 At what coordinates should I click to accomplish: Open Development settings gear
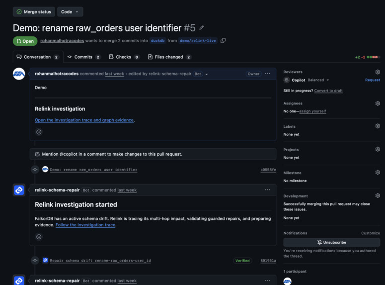pos(378,195)
